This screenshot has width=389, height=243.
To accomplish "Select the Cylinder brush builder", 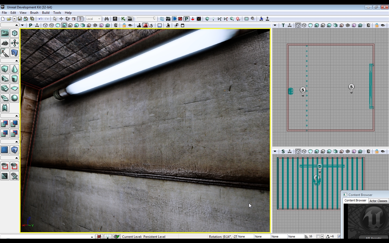I will pyautogui.click(x=15, y=79).
